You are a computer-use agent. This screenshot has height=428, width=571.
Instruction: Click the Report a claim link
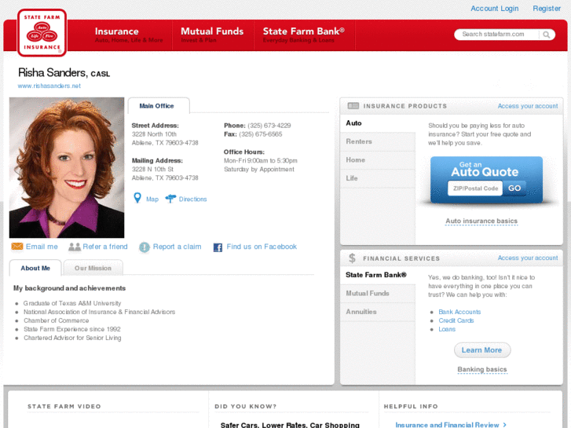[x=177, y=247]
